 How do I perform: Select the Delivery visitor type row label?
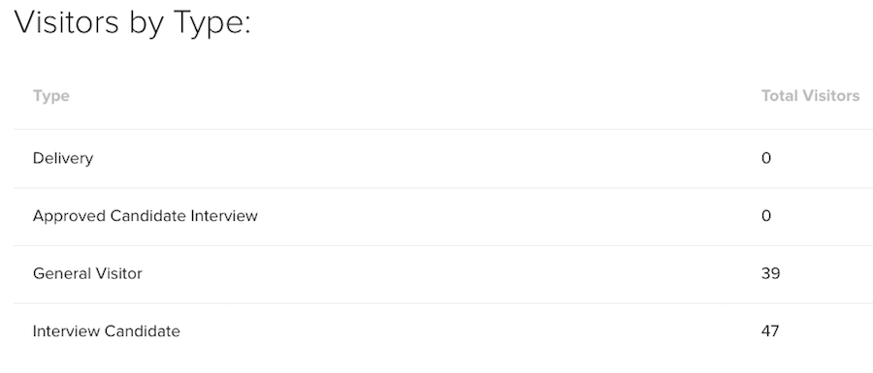click(63, 159)
